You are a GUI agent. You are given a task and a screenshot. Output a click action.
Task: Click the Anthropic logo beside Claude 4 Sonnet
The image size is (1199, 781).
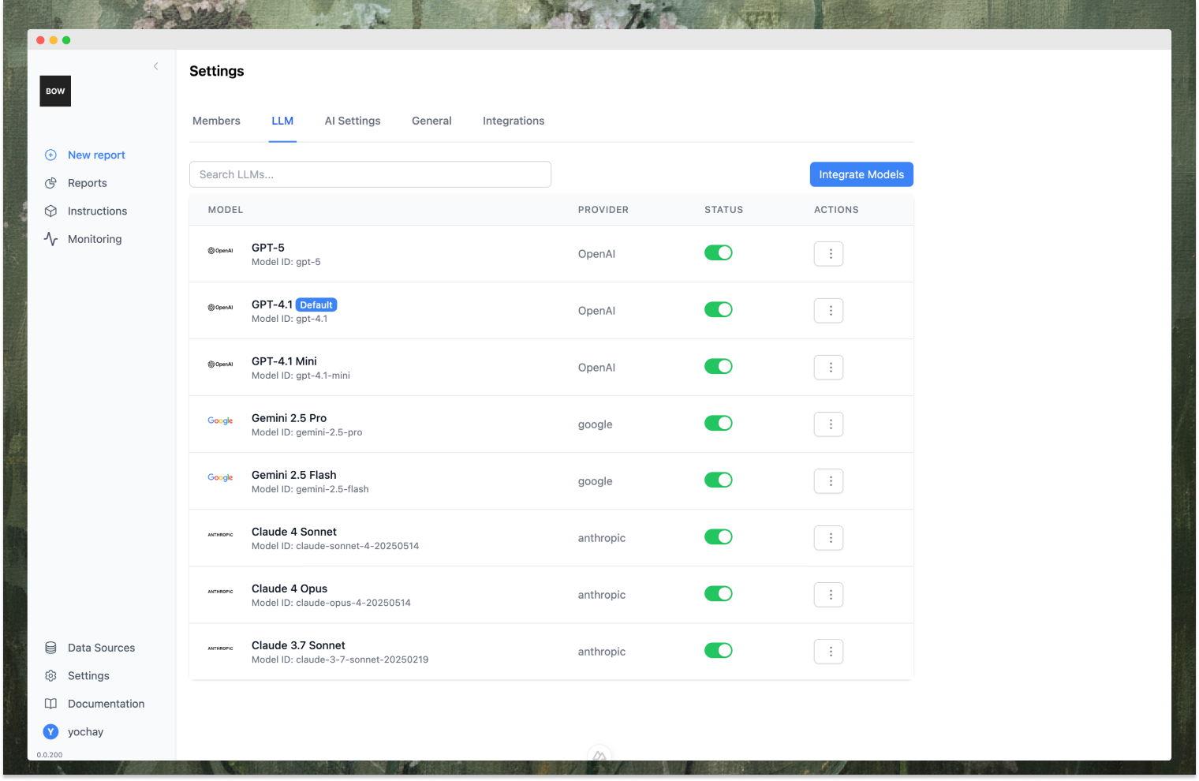220,535
